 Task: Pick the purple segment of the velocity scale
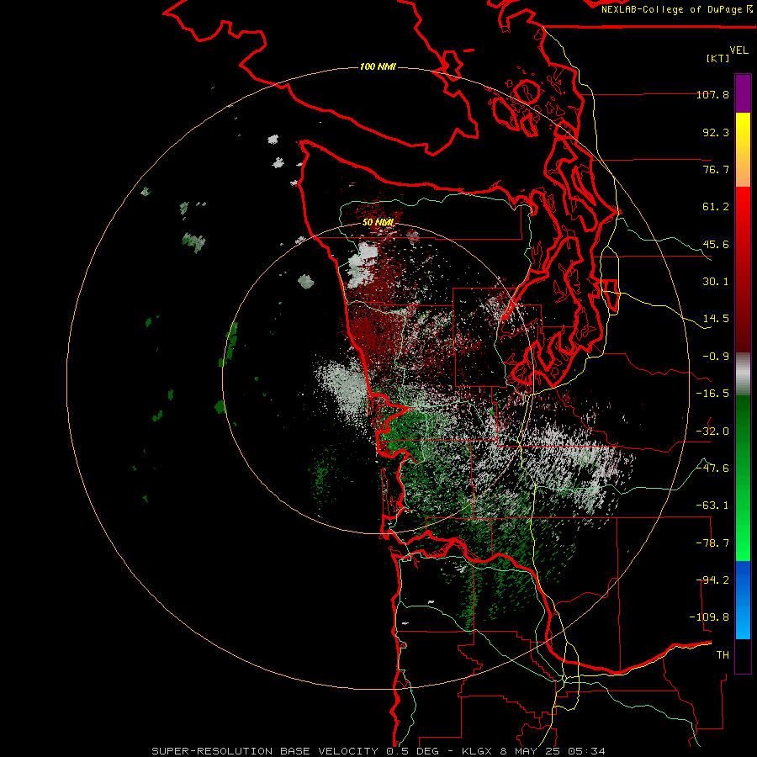(743, 93)
